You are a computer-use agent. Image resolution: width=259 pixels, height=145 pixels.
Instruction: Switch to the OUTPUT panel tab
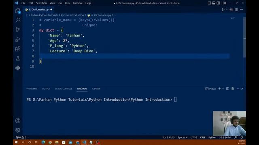[46, 89]
